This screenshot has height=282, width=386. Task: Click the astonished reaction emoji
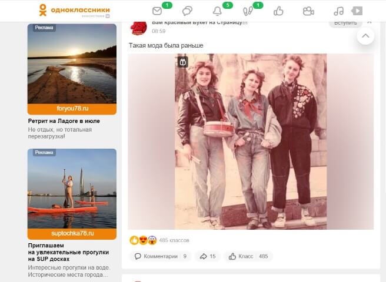point(152,240)
